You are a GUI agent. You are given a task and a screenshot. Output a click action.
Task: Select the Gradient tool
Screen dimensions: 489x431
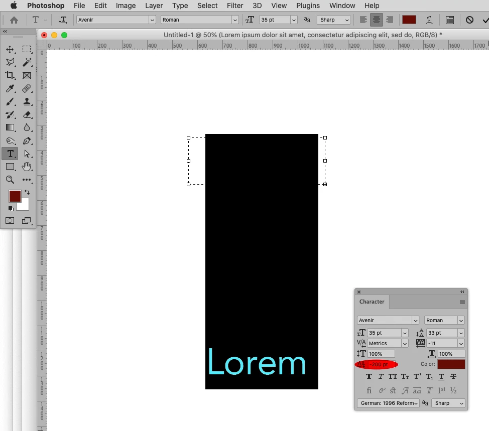(x=10, y=127)
